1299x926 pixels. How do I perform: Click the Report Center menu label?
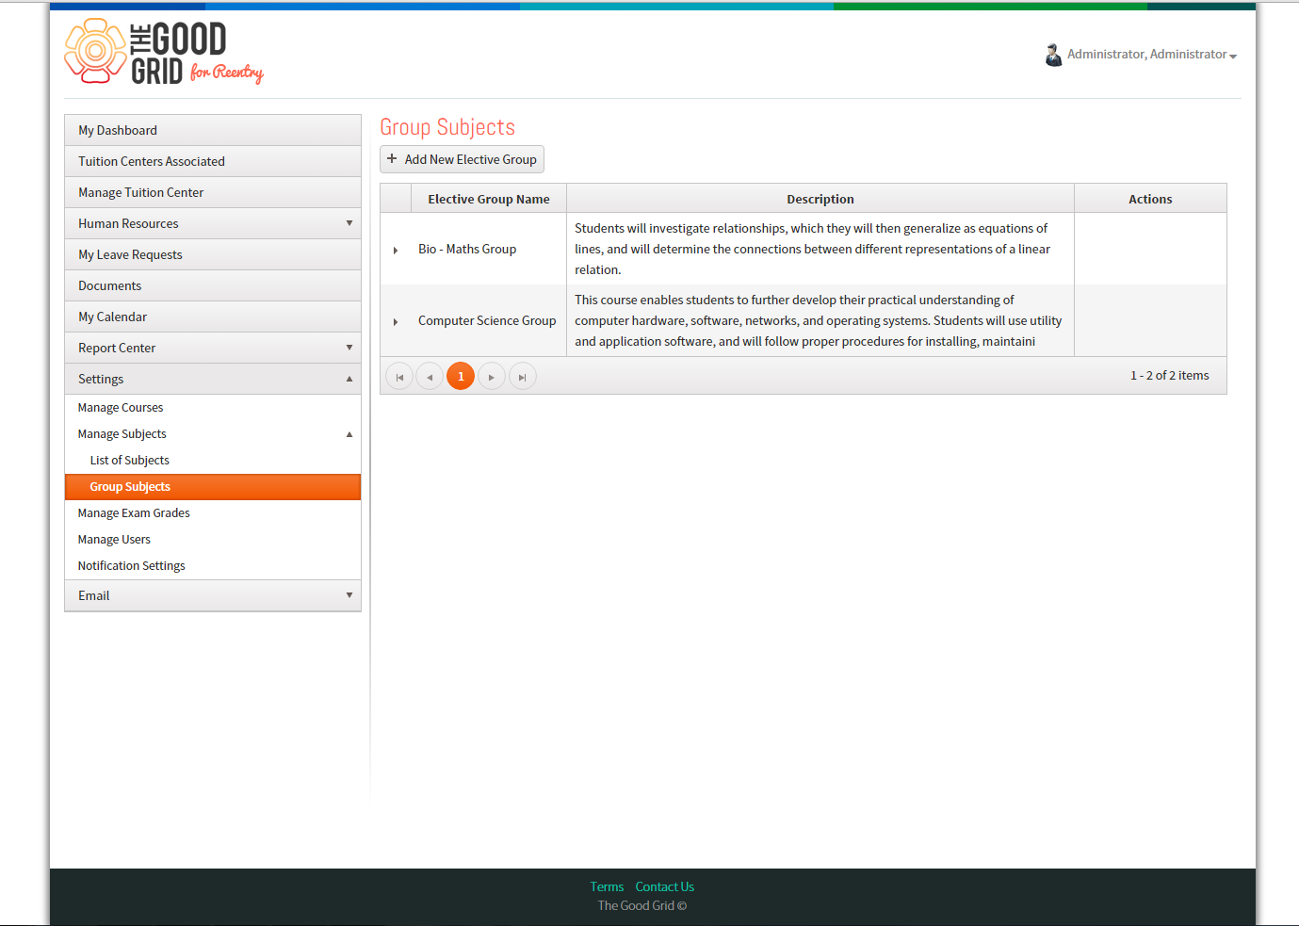pos(117,348)
